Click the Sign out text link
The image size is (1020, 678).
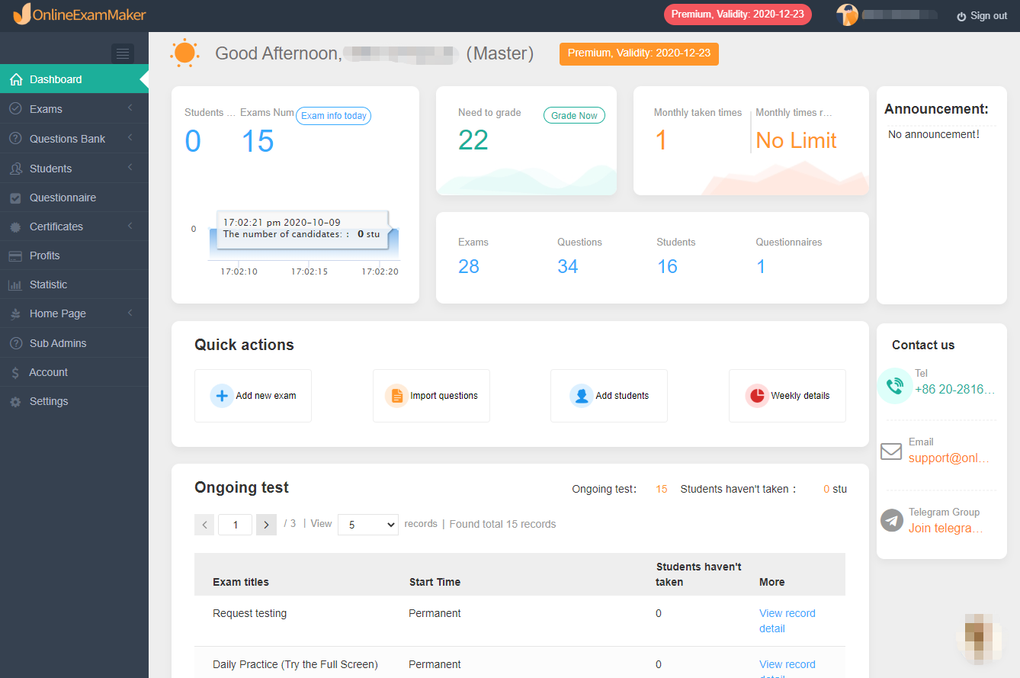click(989, 16)
